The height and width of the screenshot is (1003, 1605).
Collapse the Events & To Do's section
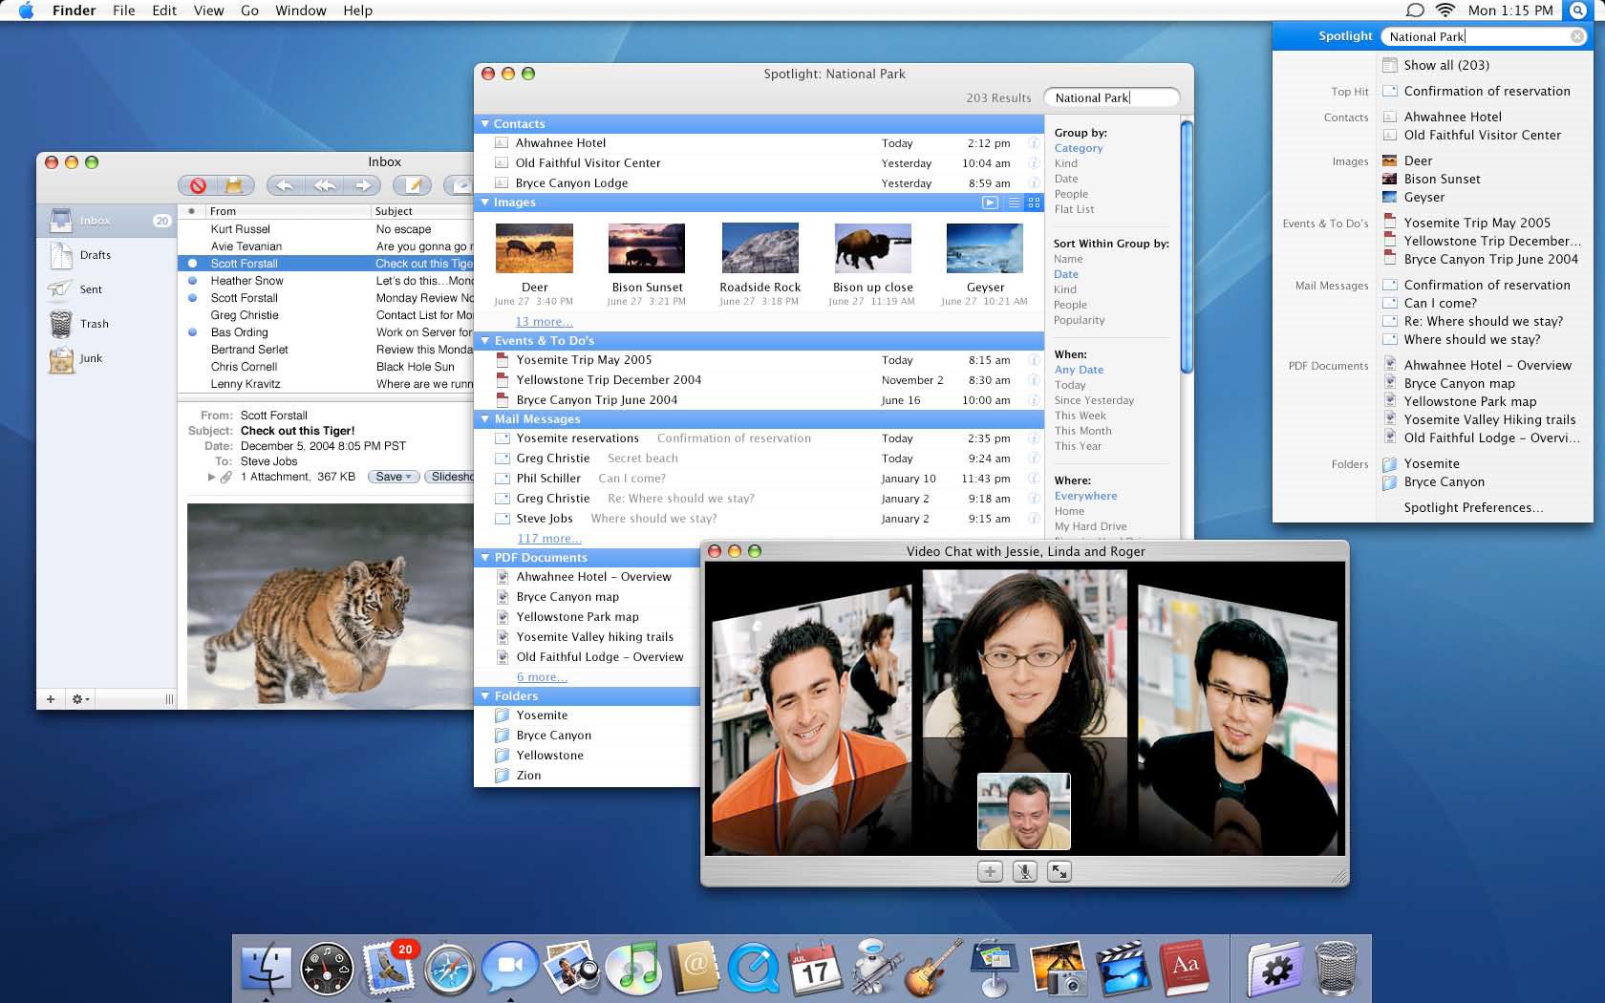[485, 341]
